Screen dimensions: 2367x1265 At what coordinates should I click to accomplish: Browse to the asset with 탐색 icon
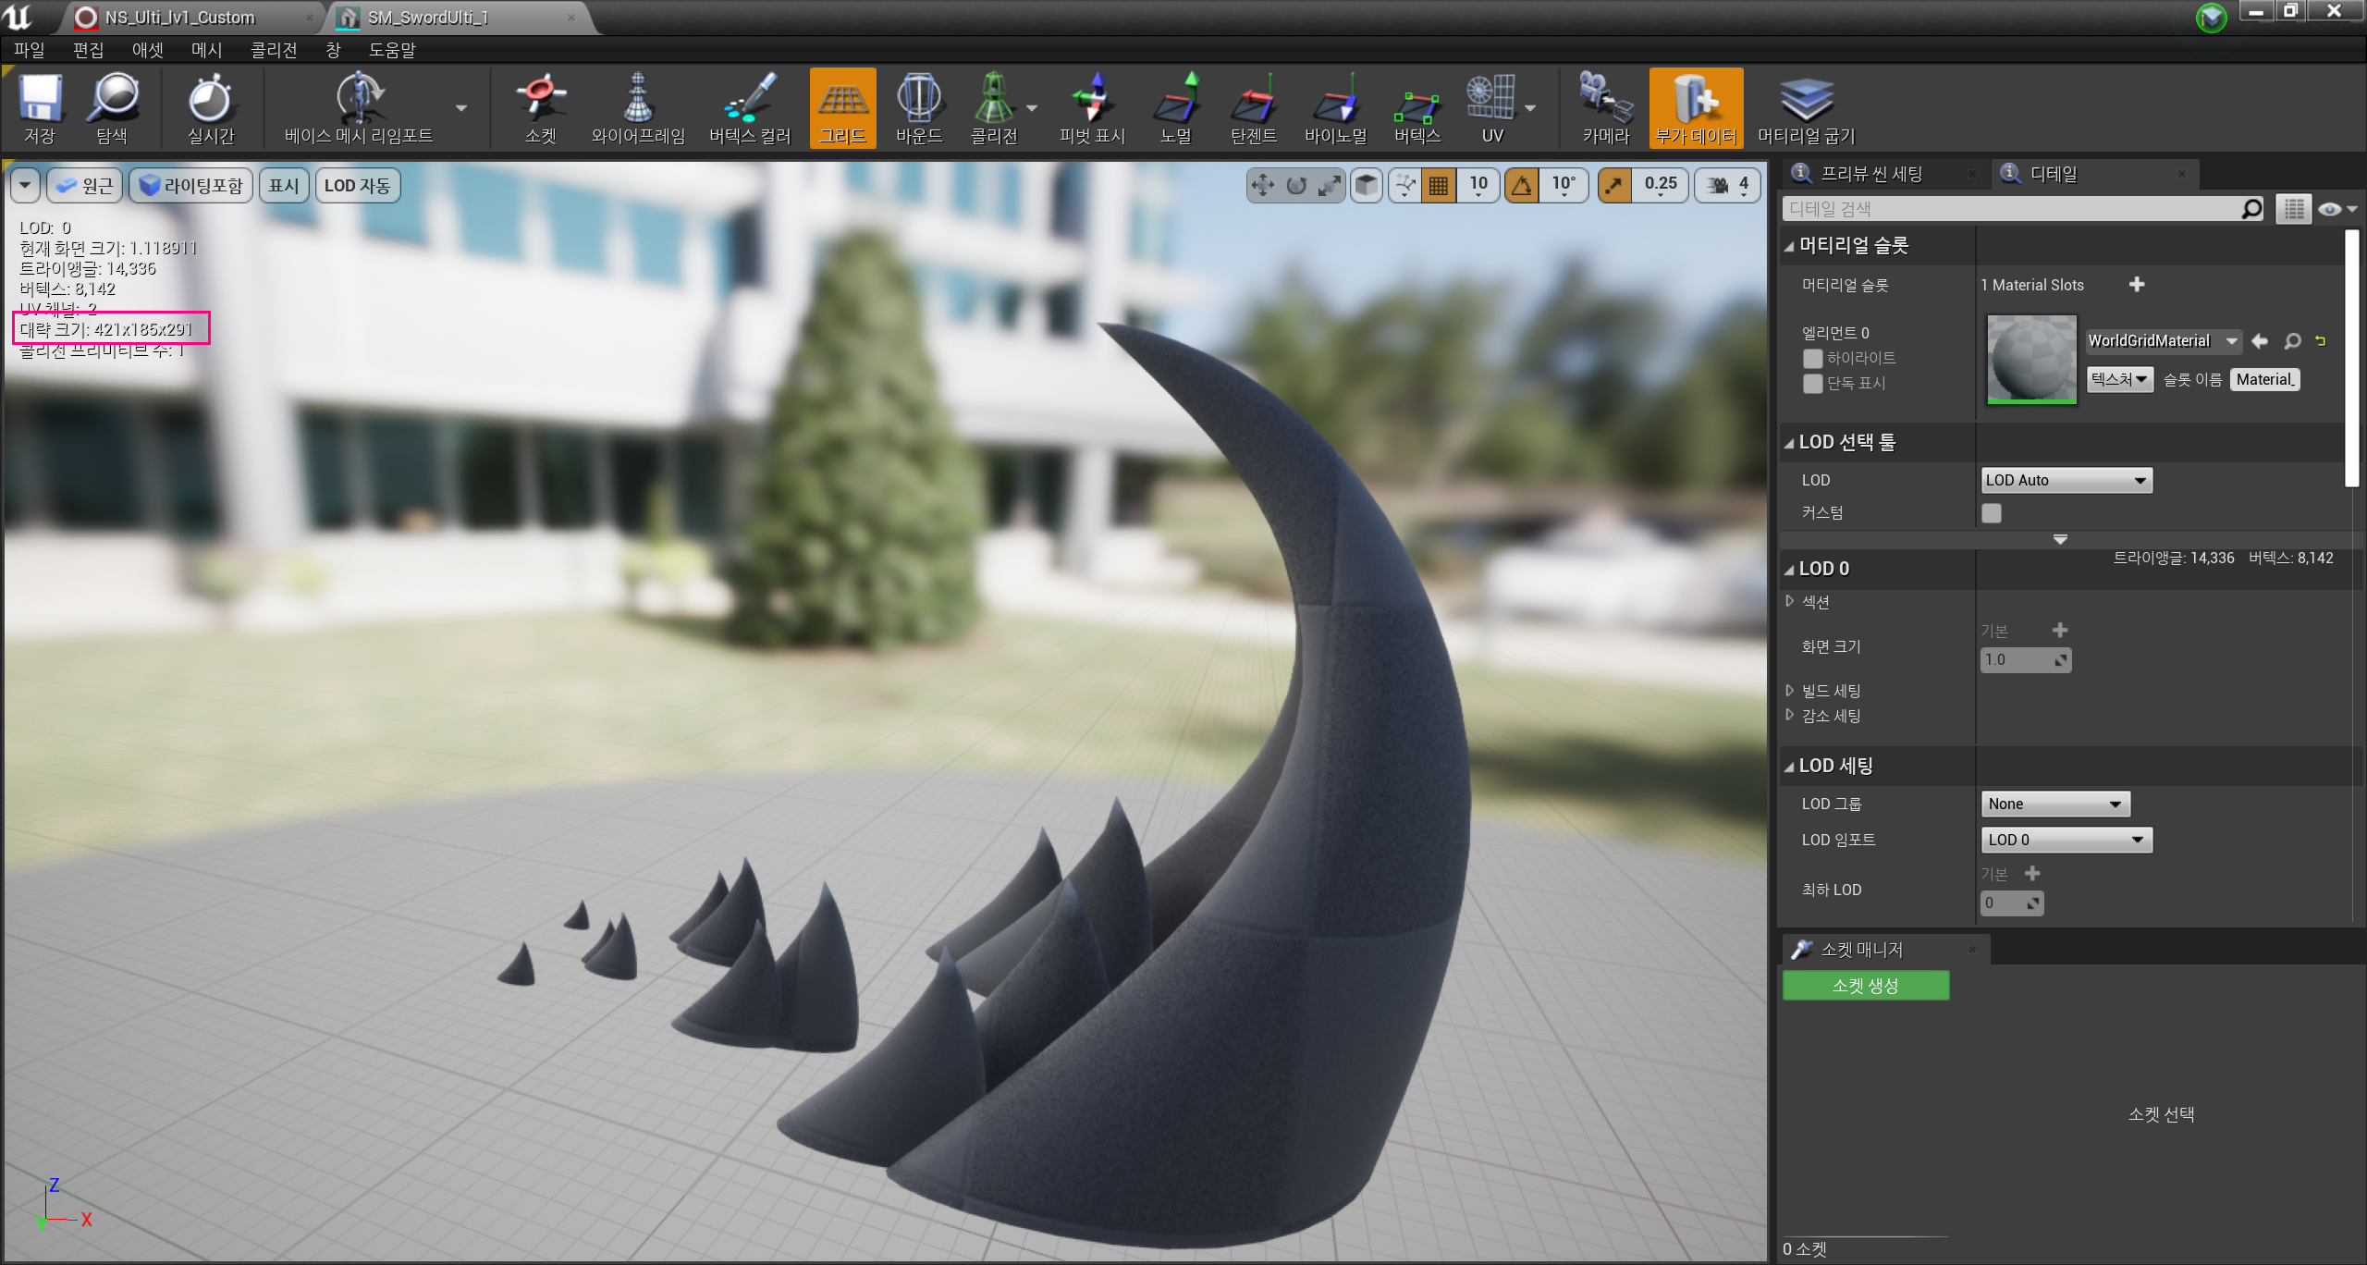pos(112,108)
